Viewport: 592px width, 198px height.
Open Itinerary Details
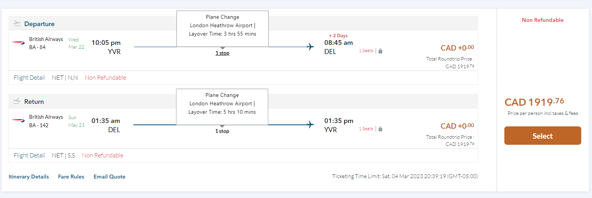click(29, 177)
